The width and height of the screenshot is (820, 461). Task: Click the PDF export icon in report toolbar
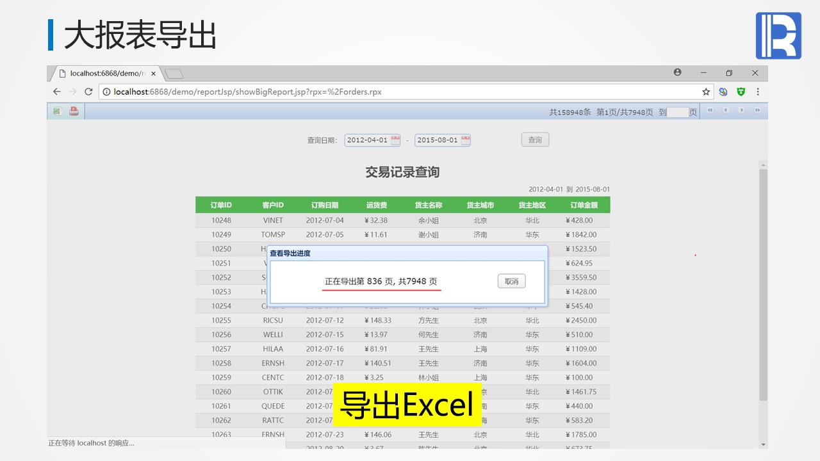coord(74,111)
